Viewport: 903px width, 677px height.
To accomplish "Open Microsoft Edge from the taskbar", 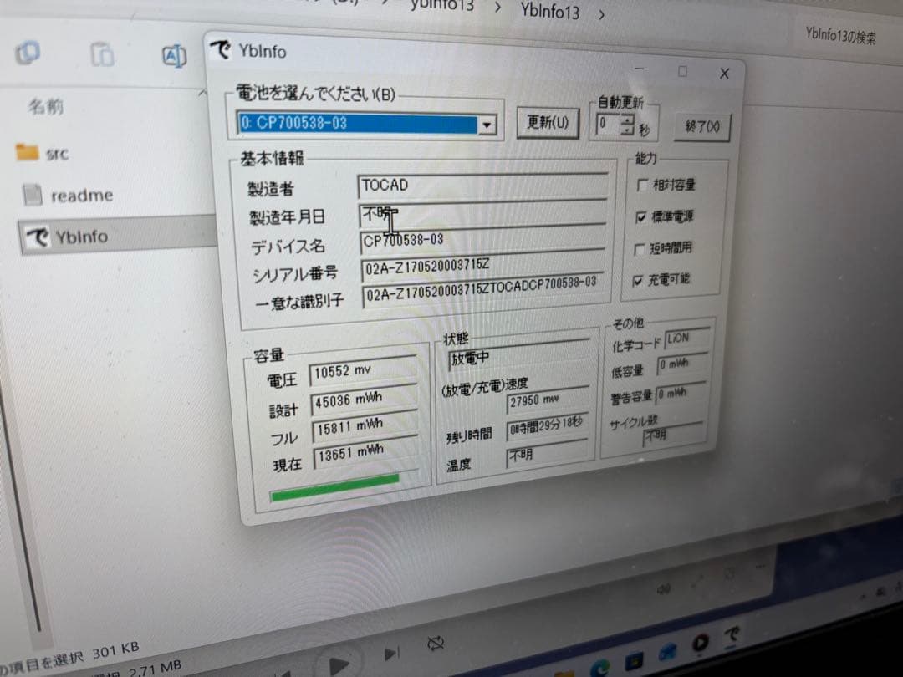I will pos(599,666).
